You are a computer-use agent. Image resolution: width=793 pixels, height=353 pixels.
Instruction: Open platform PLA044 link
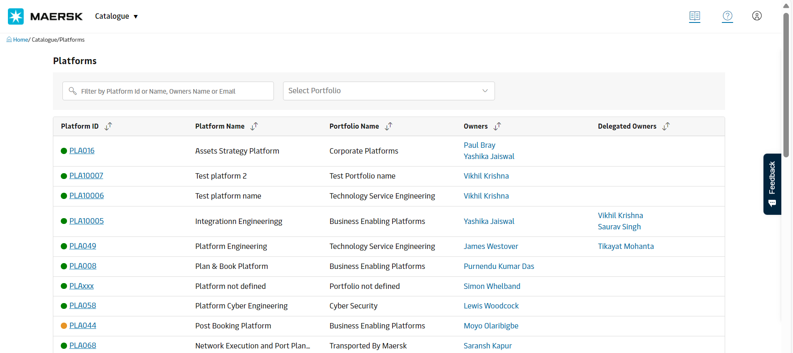[83, 326]
